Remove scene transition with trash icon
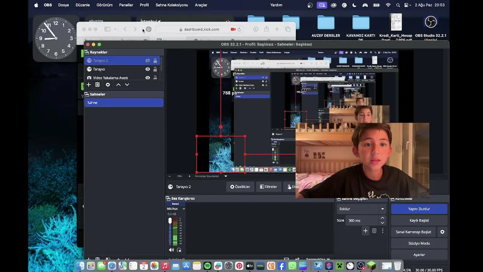The height and width of the screenshot is (272, 483). [374, 231]
